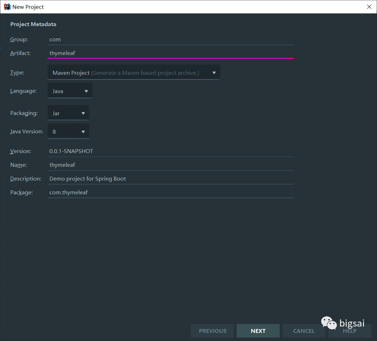Open the Java Version dropdown showing 8
Screen dimensions: 377x341
(x=68, y=131)
